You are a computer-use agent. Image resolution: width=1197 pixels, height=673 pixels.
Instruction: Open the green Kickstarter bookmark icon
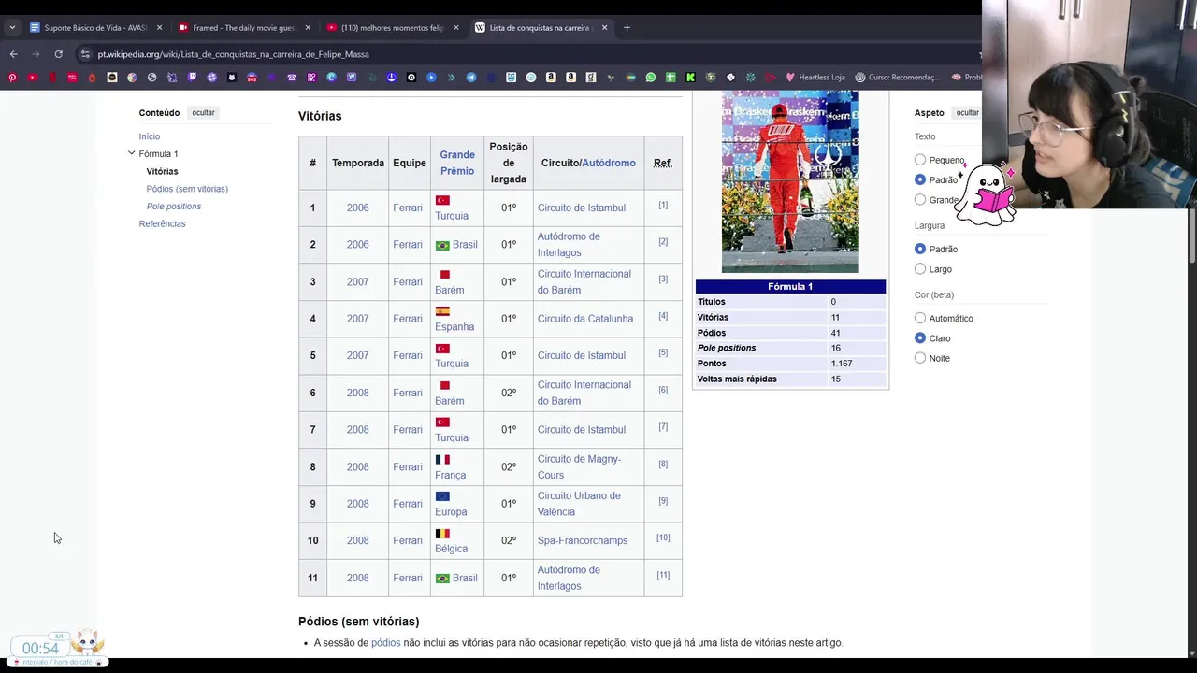691,77
